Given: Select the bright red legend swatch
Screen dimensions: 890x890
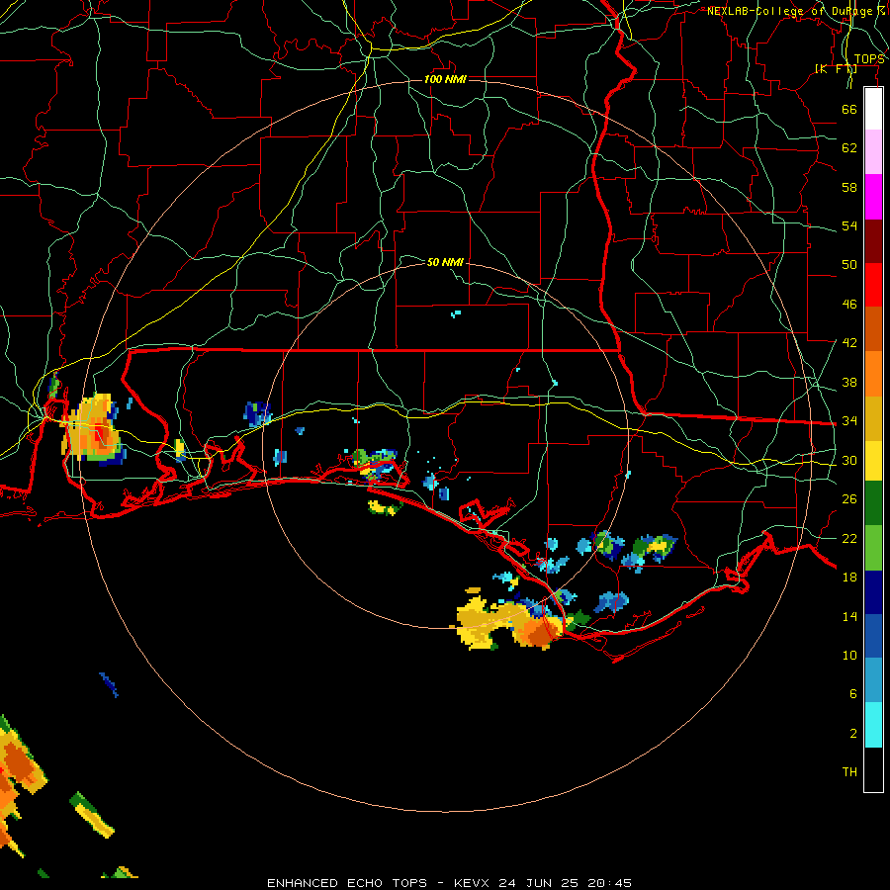Looking at the screenshot, I should [x=873, y=285].
